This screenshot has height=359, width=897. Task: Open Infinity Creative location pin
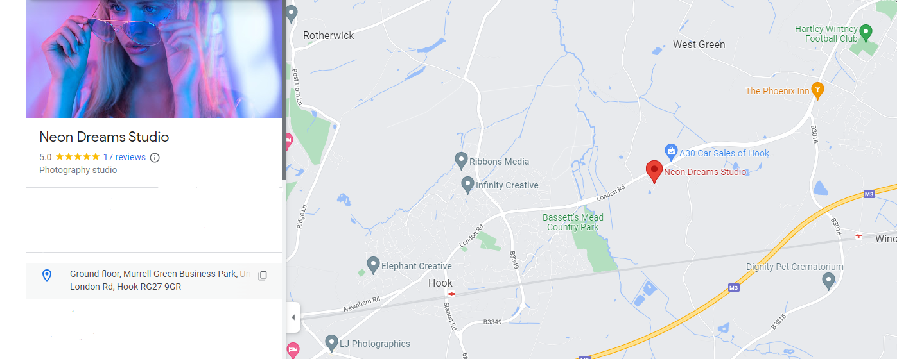click(467, 185)
